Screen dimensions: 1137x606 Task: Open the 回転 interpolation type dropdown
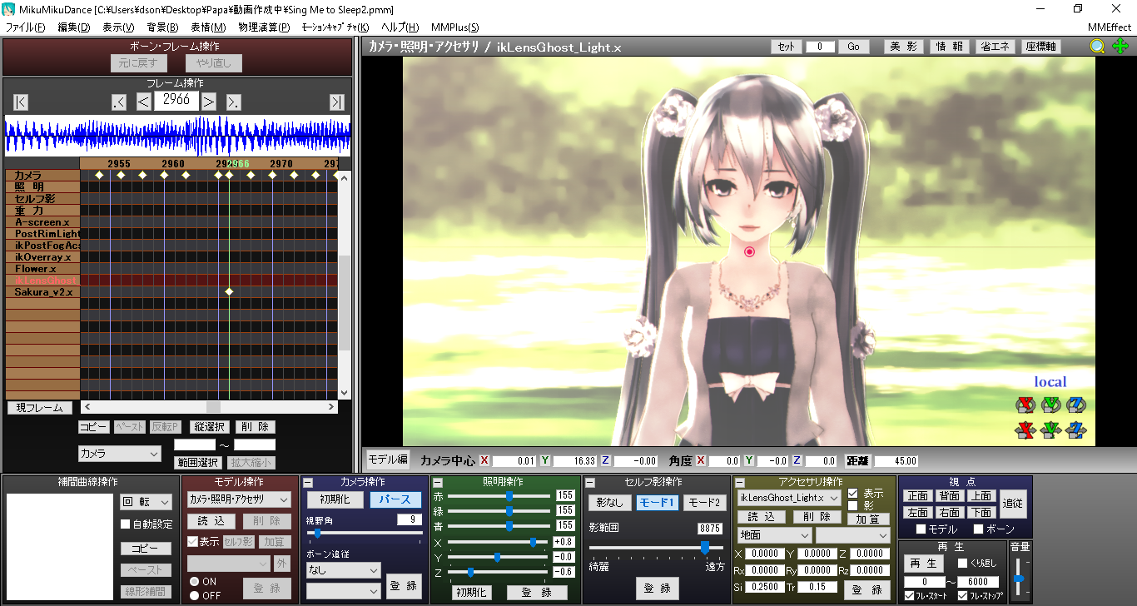tap(146, 502)
